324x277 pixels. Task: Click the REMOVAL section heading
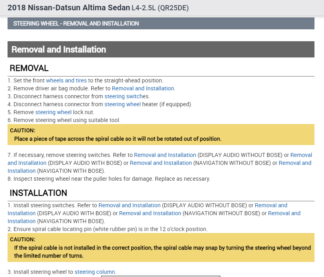(29, 68)
